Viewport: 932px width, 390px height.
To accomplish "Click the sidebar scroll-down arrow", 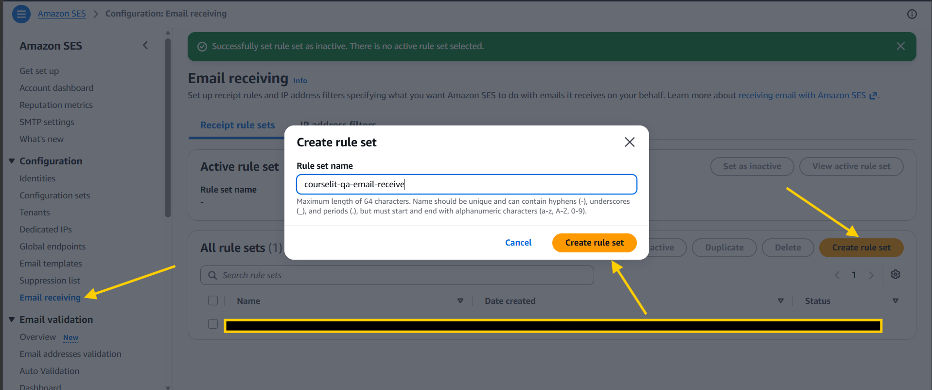I will pos(168,388).
